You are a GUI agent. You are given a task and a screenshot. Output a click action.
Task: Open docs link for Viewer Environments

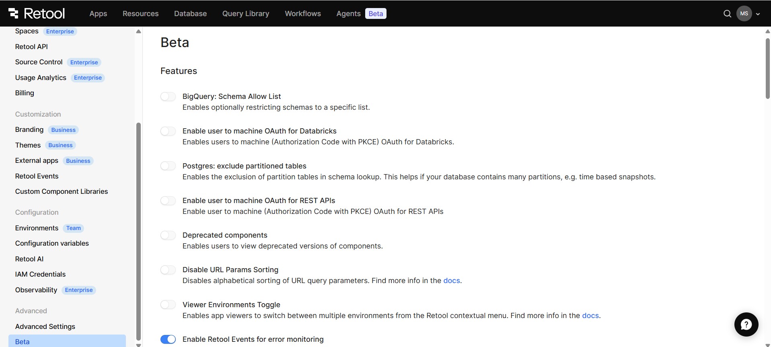pos(590,316)
